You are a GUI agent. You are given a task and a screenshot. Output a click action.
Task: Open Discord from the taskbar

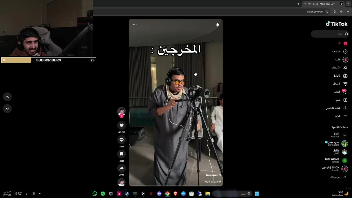click(159, 194)
